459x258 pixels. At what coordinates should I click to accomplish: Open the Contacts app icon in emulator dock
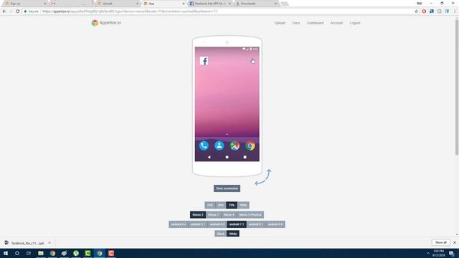coord(219,145)
